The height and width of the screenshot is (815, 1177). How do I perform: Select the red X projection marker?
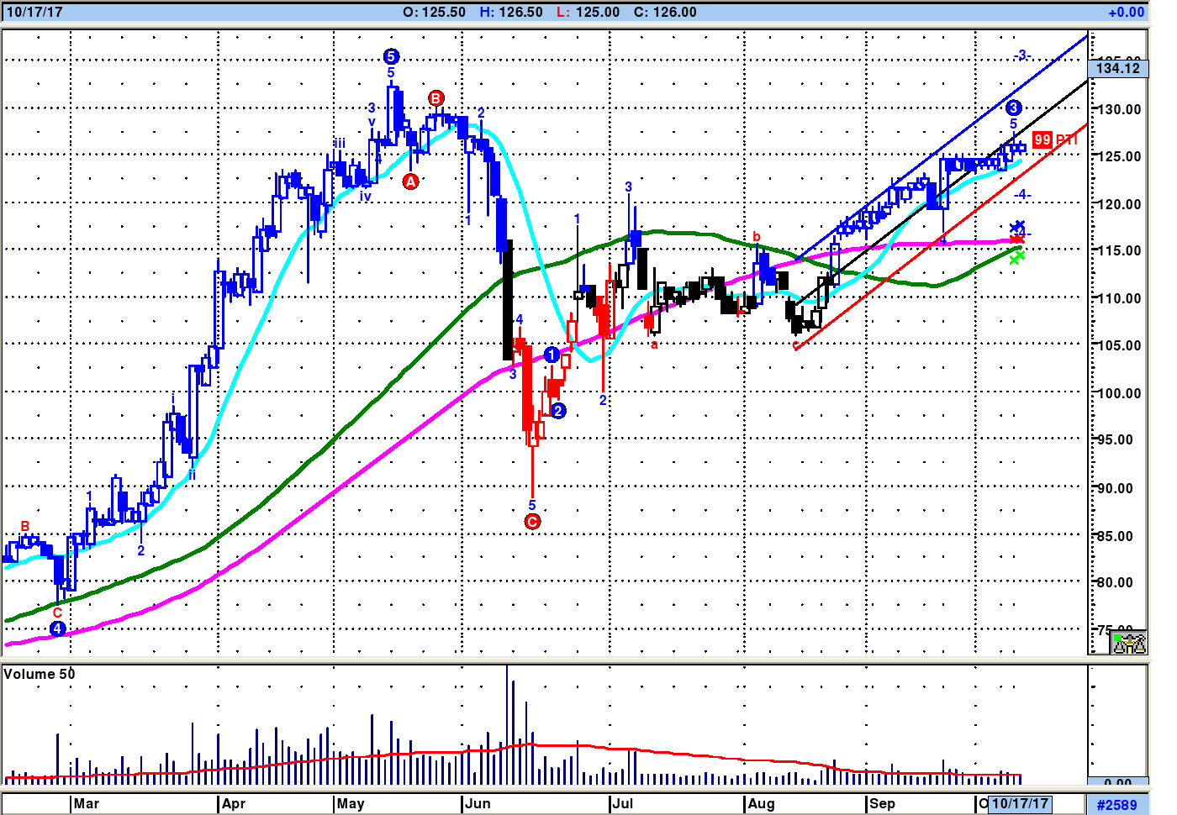pyautogui.click(x=1016, y=240)
